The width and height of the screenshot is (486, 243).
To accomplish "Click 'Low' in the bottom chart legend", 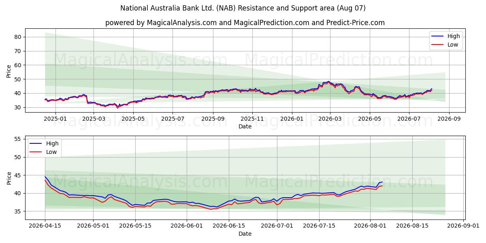I will 51,152.
